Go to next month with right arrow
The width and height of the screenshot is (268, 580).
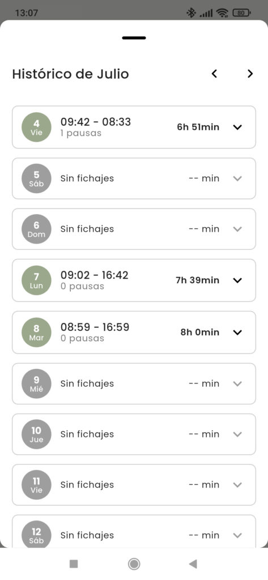[x=250, y=74]
